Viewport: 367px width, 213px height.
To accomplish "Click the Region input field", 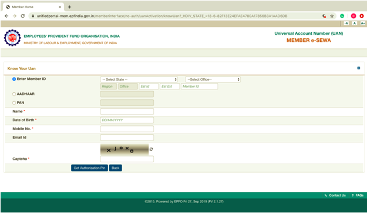I will click(109, 86).
